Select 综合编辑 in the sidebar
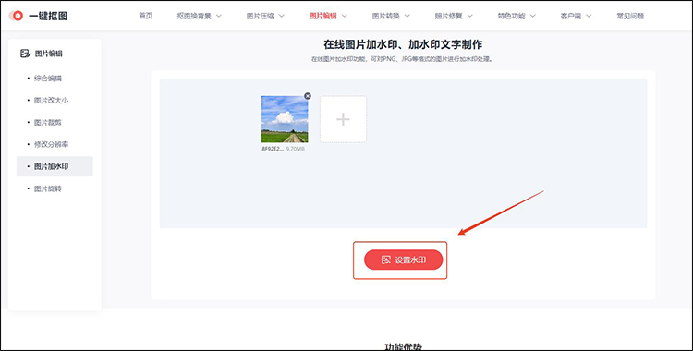The image size is (693, 351). point(48,79)
